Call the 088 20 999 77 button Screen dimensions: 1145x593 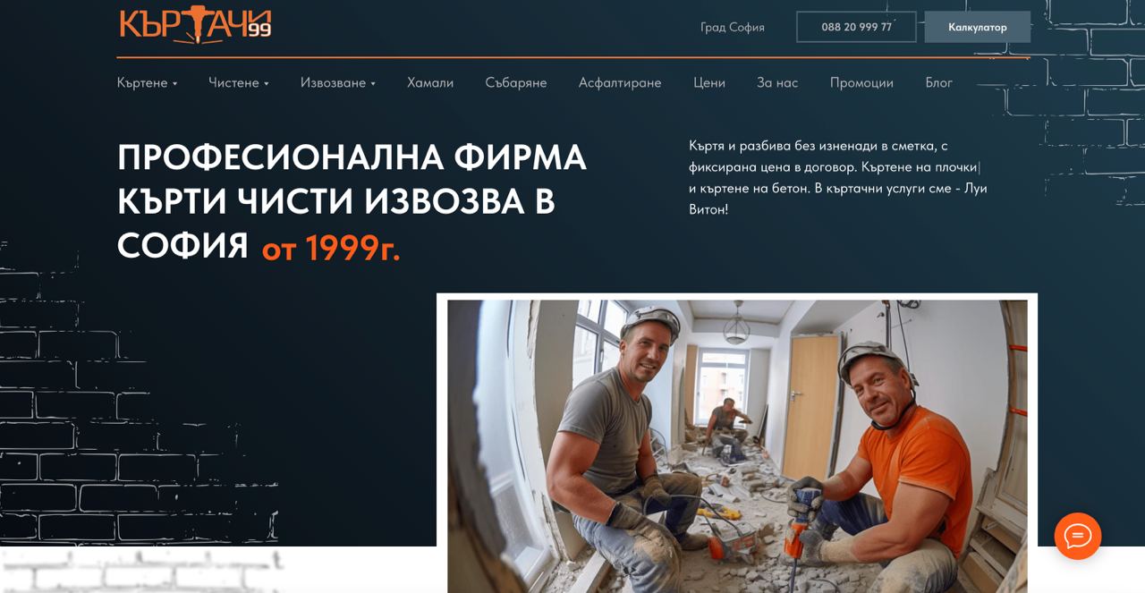coord(857,27)
